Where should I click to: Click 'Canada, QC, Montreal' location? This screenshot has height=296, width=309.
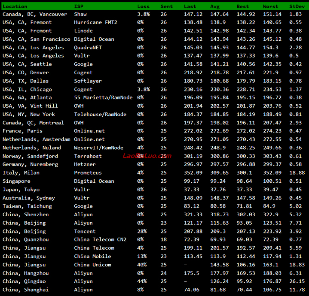tap(33, 123)
